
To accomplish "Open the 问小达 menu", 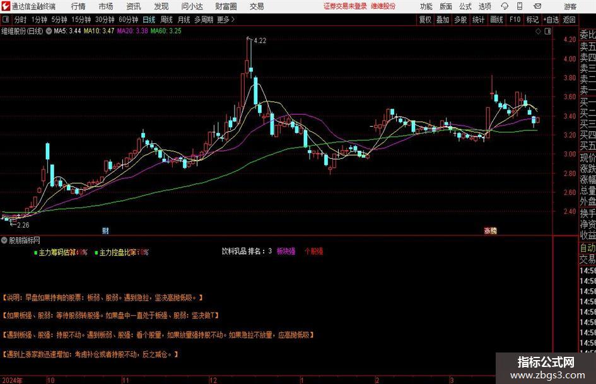I will coord(192,6).
